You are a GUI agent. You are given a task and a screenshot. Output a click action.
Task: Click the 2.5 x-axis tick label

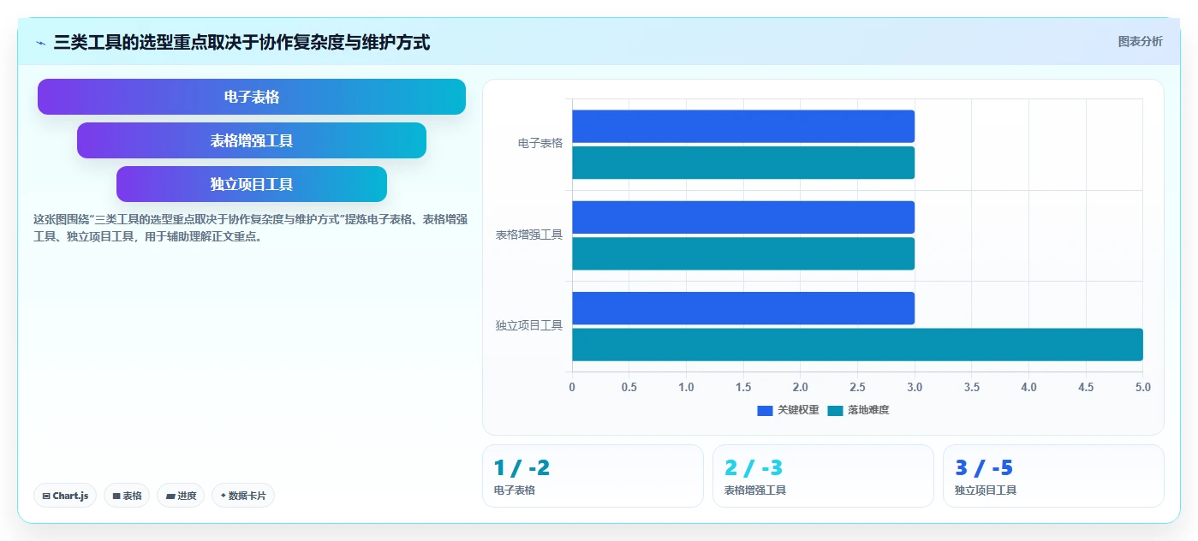tap(857, 387)
